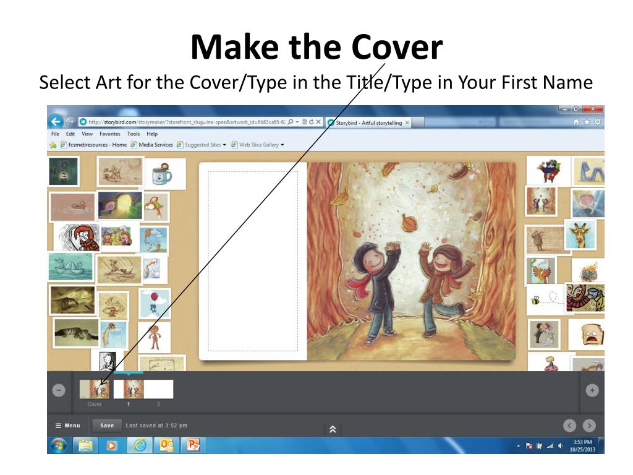The width and height of the screenshot is (633, 475).
Task: Pick the kite flying artwork thumbnail
Action: tap(154, 239)
